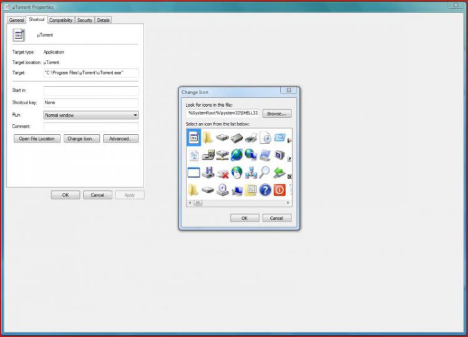Open Advanced... shortcut settings
The image size is (468, 337).
(x=121, y=139)
